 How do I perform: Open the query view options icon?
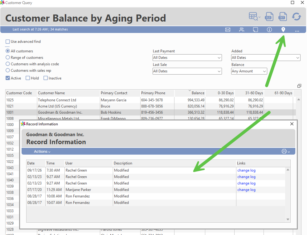click(x=254, y=16)
